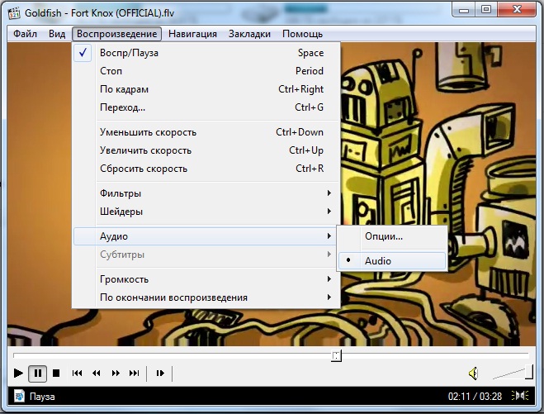The image size is (544, 414).
Task: Step forward one frame
Action: click(160, 374)
